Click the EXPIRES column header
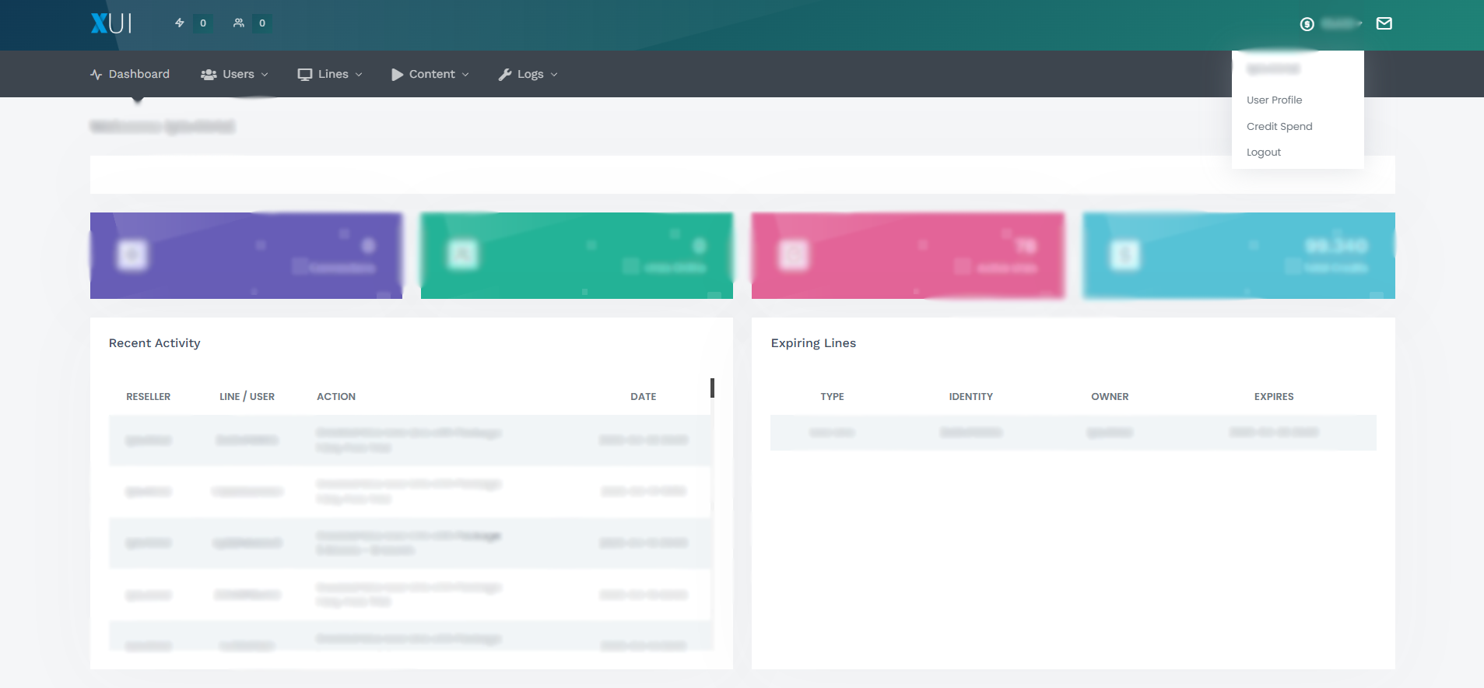 [1273, 397]
